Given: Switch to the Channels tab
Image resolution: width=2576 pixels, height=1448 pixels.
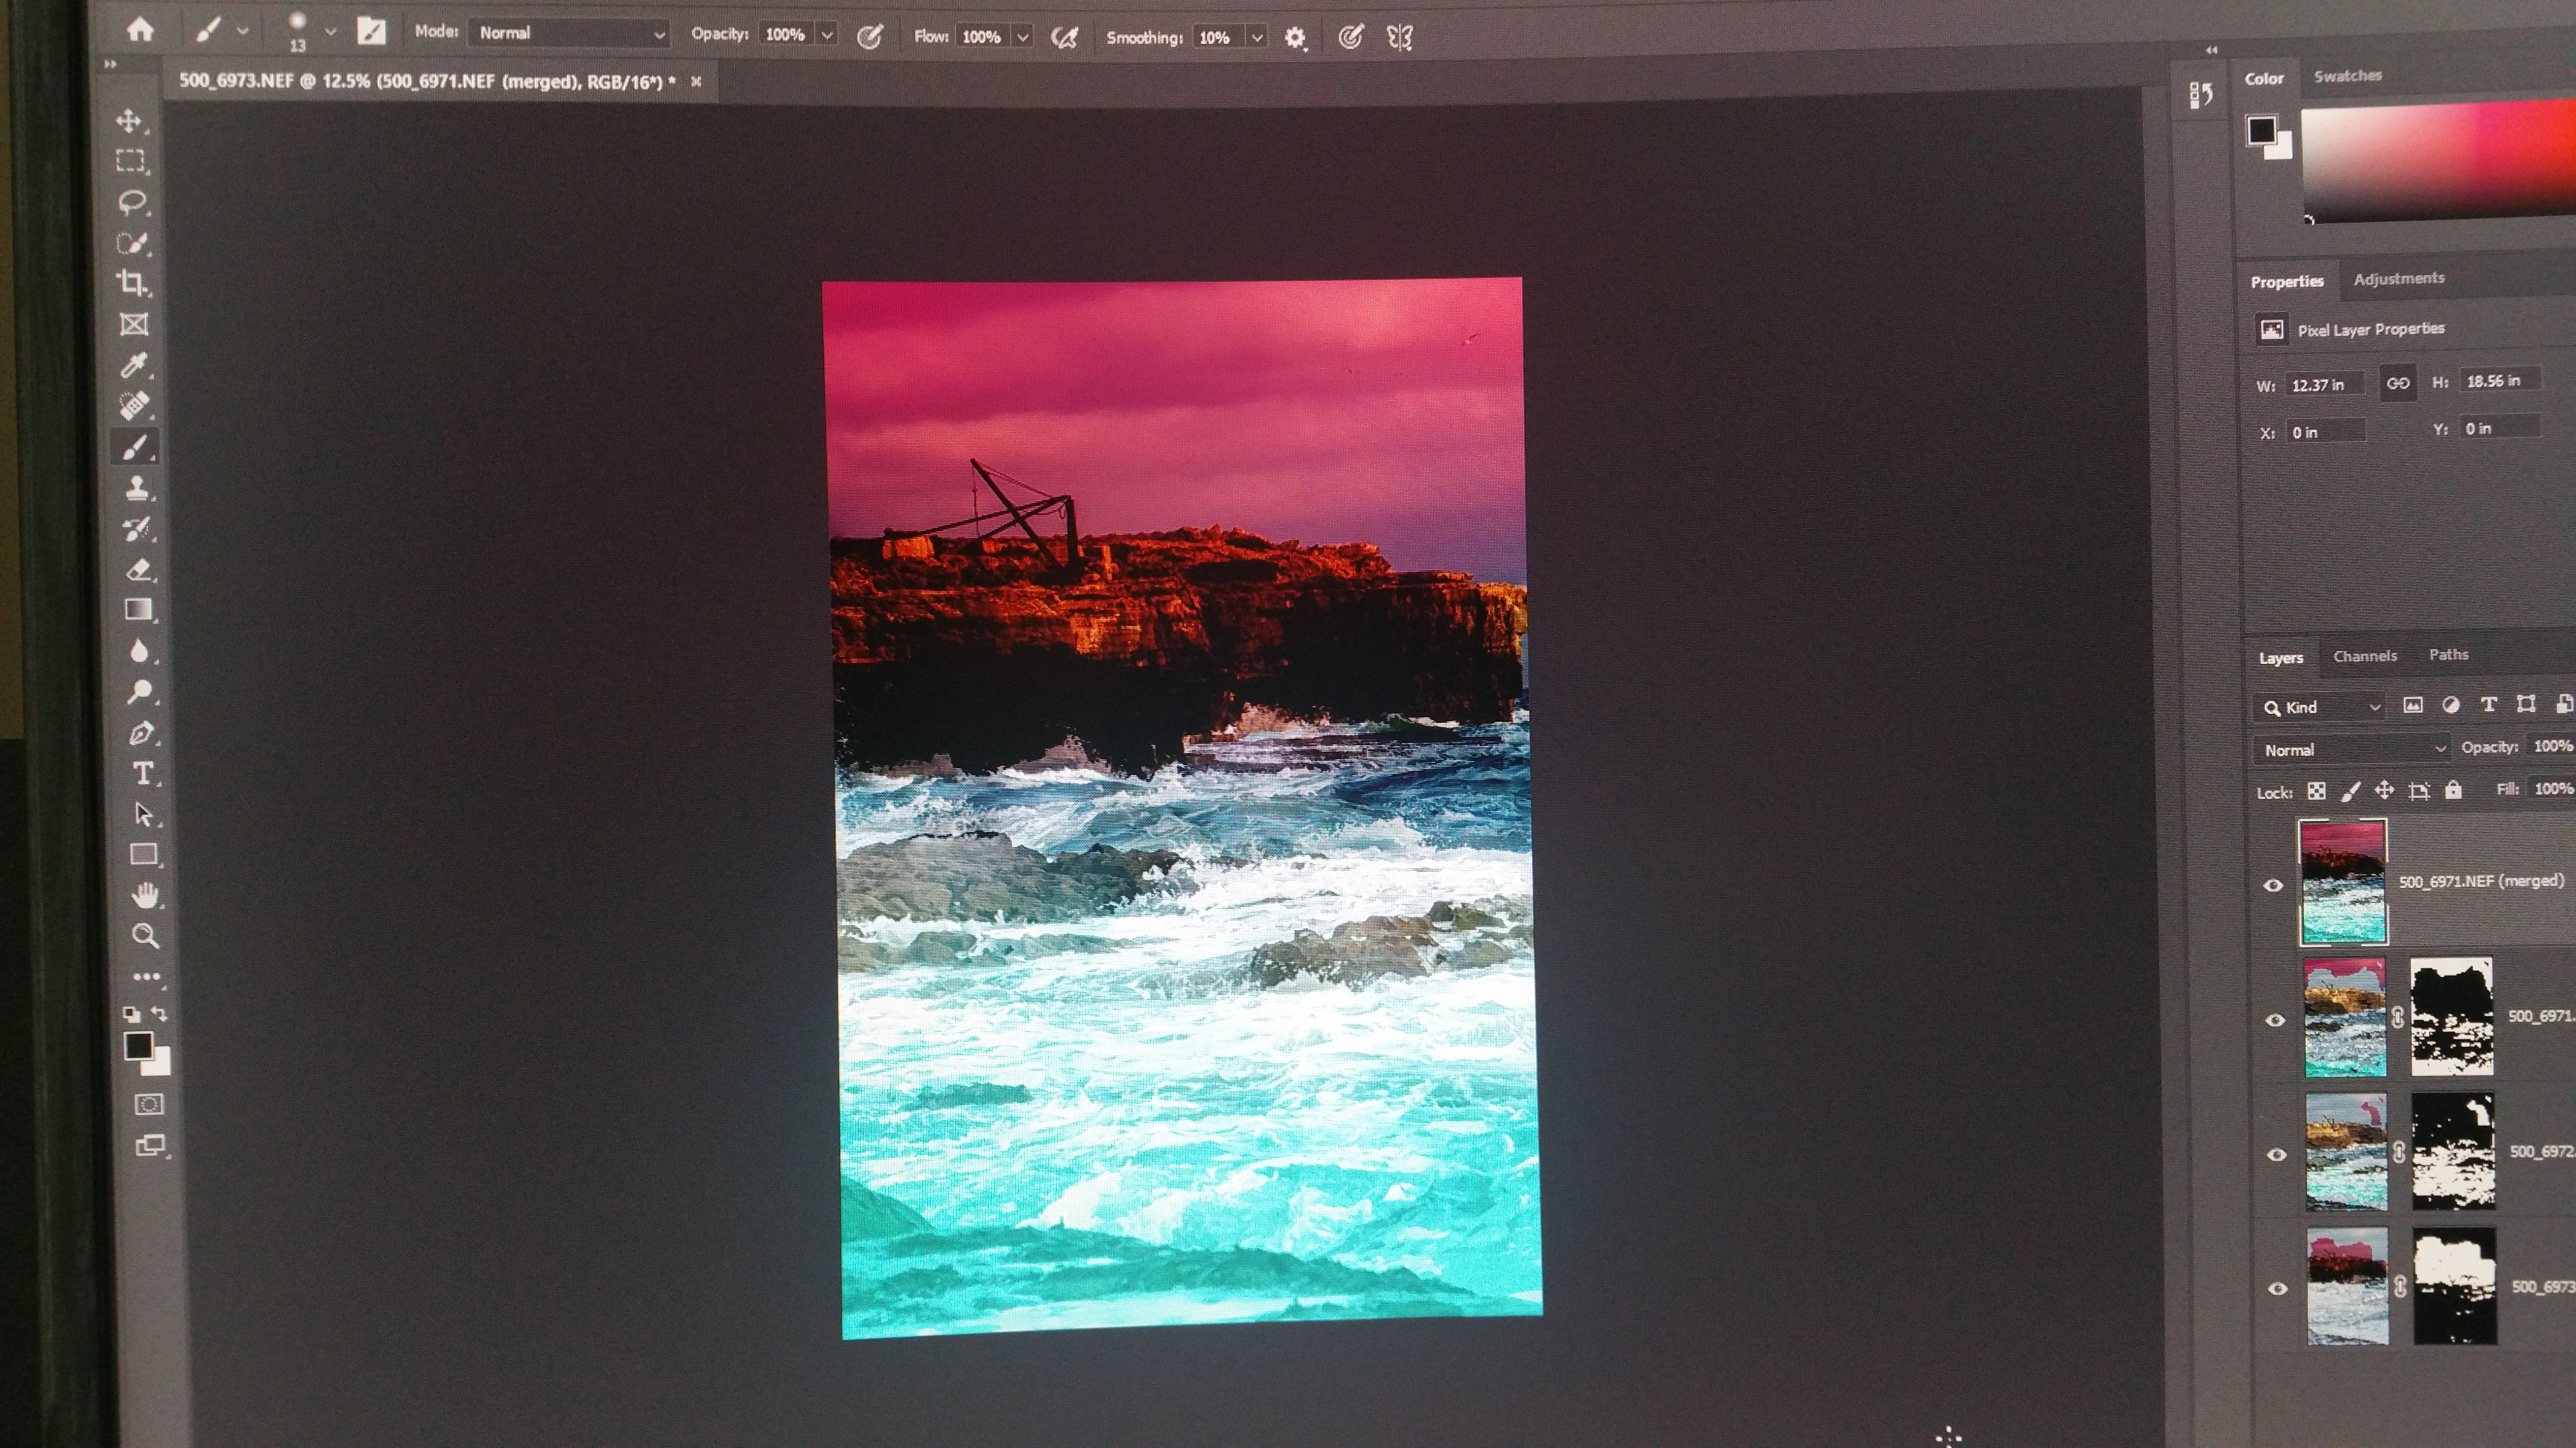Looking at the screenshot, I should point(2364,657).
